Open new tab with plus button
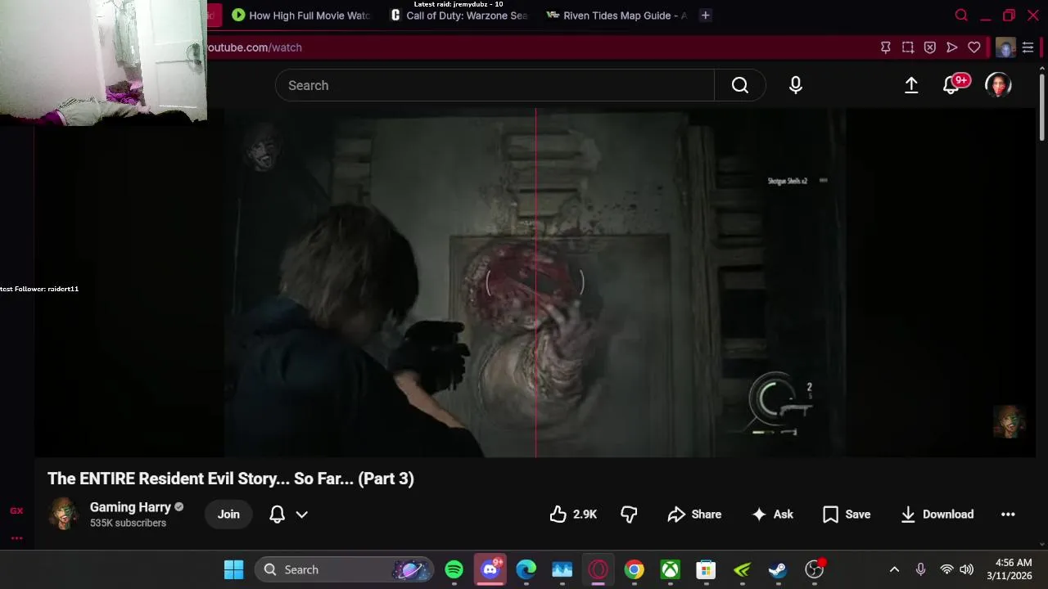 [706, 15]
